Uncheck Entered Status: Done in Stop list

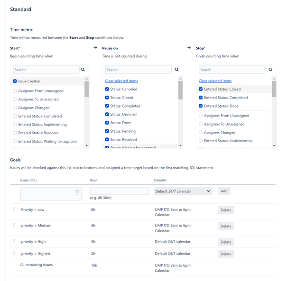[x=201, y=106]
